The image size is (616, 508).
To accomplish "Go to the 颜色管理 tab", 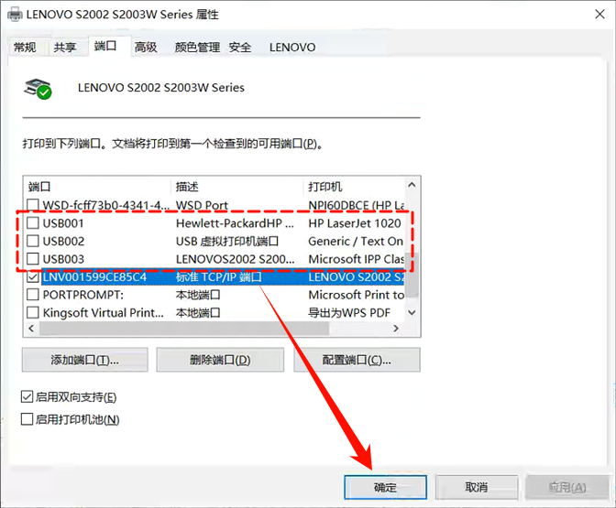I will click(197, 48).
